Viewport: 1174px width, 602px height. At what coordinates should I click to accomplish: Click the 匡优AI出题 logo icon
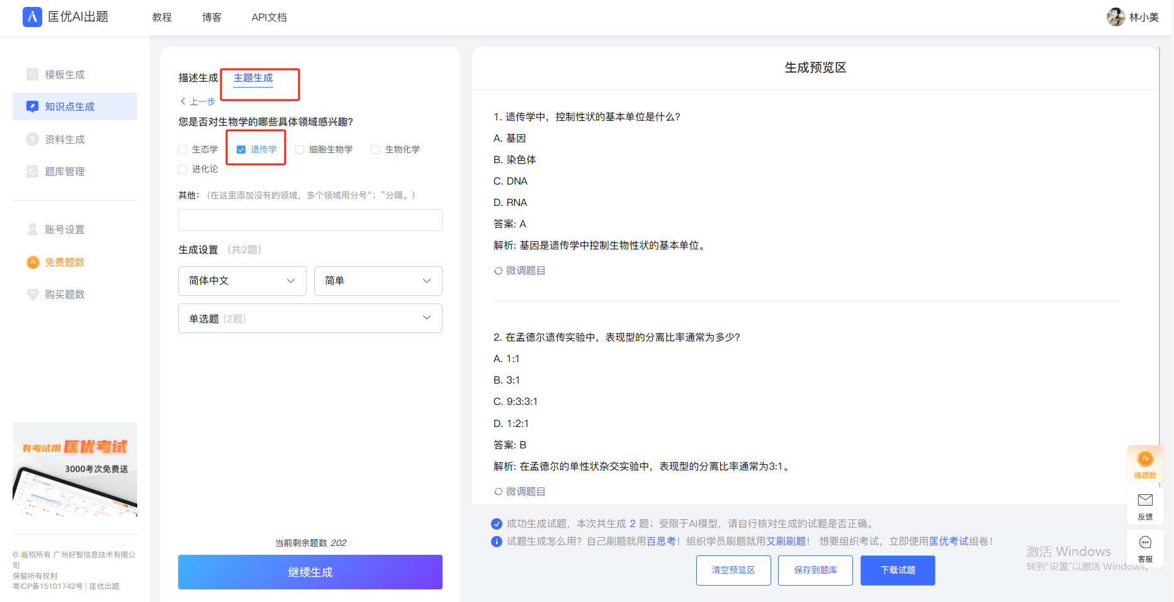(32, 17)
